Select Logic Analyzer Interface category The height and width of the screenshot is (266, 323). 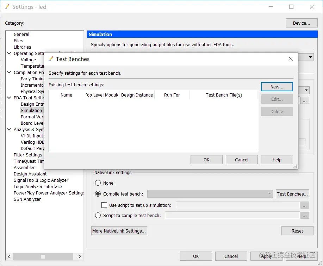(x=38, y=187)
